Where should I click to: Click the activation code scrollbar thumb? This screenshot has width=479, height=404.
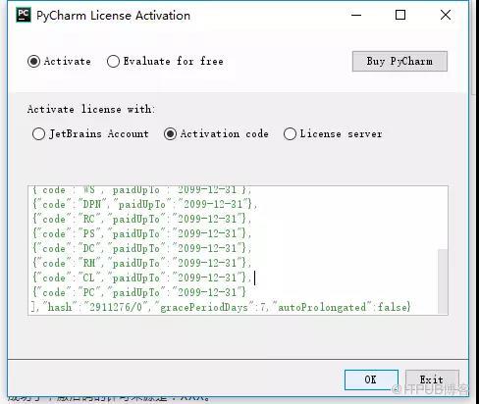[x=443, y=281]
